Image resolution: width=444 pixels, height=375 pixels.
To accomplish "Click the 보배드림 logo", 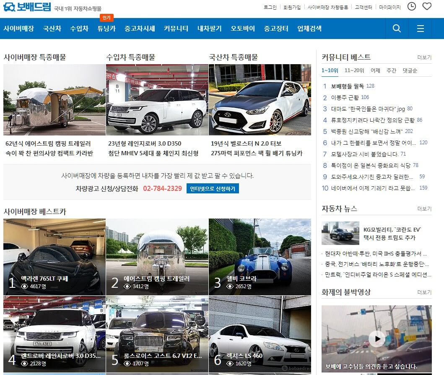I will (x=27, y=7).
